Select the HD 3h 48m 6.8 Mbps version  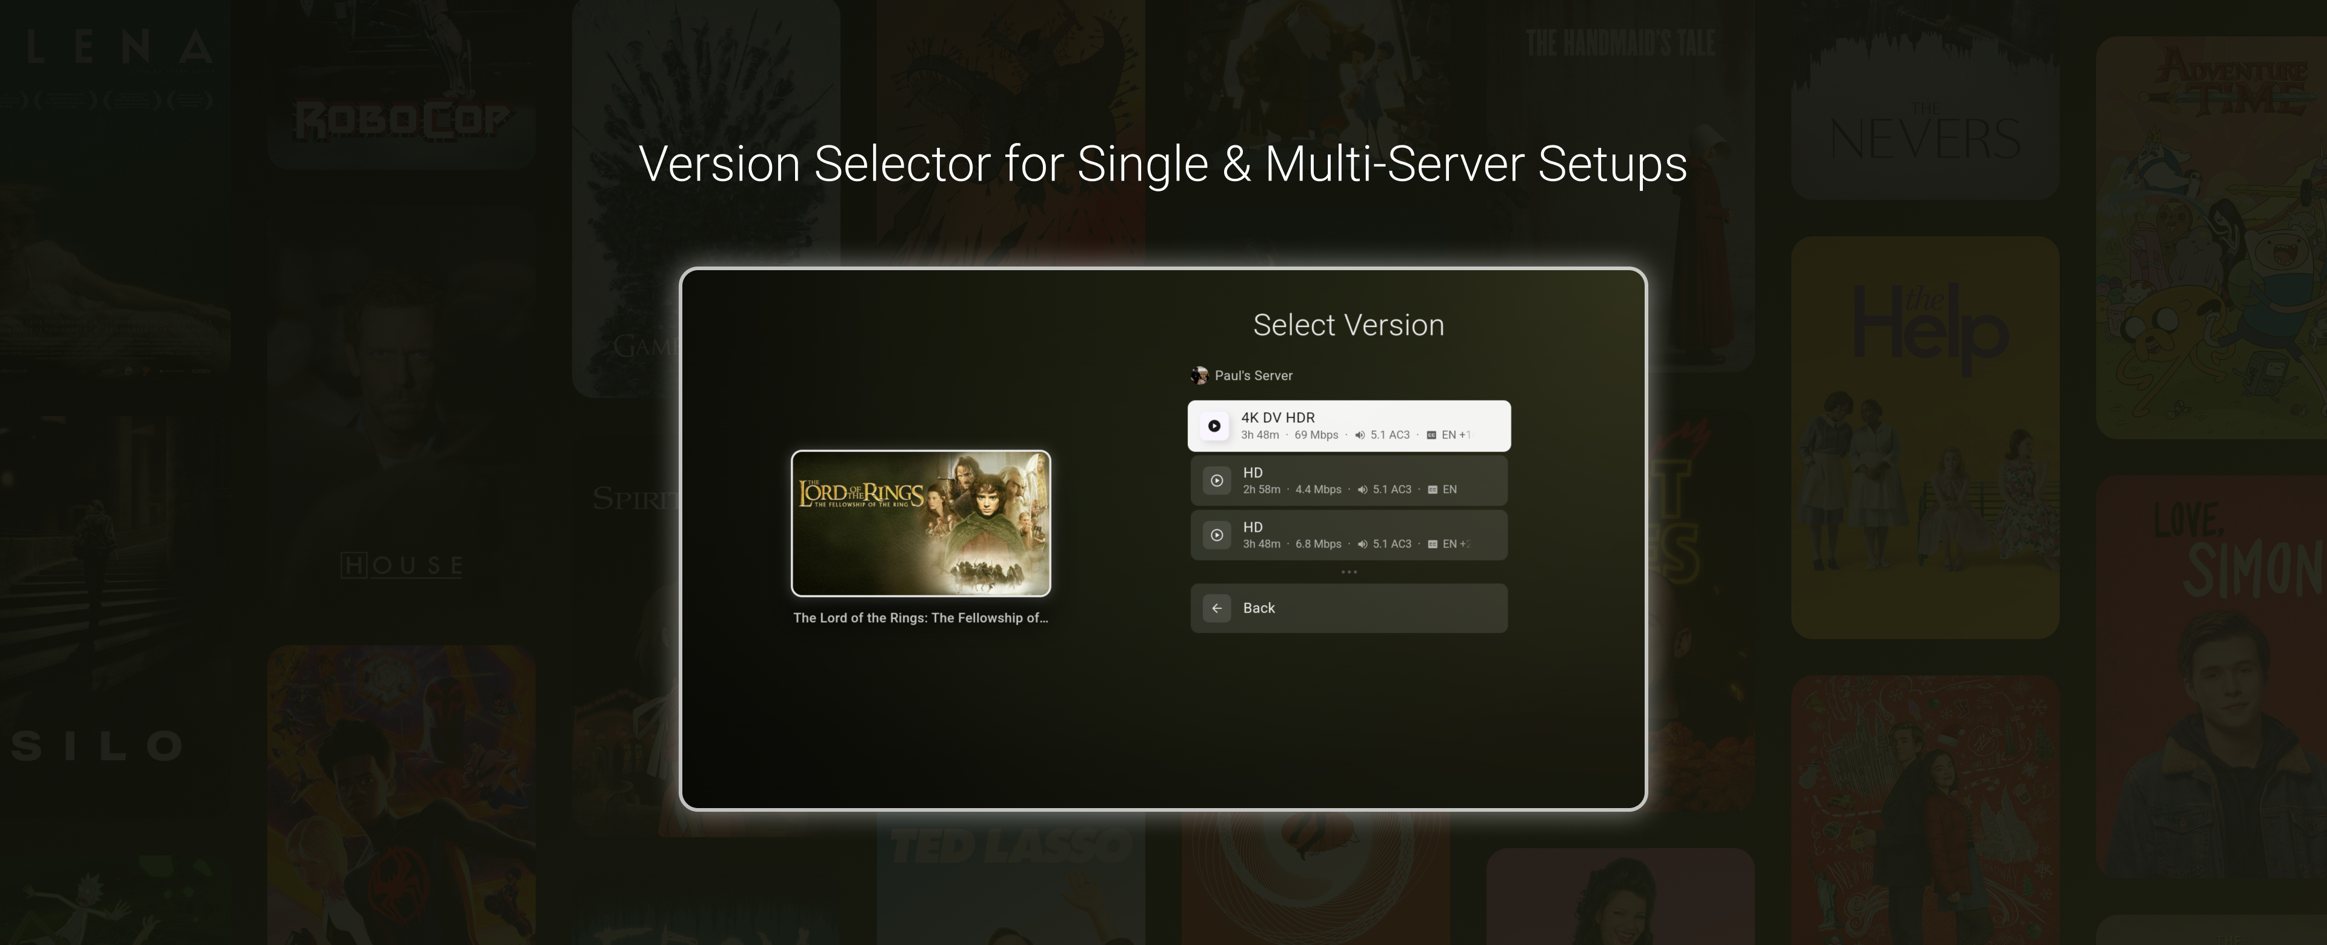tap(1349, 535)
